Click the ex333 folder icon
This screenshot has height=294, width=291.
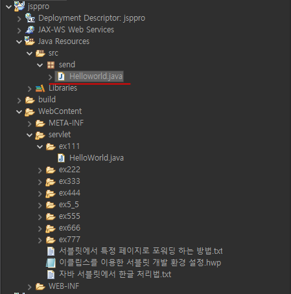click(51, 181)
